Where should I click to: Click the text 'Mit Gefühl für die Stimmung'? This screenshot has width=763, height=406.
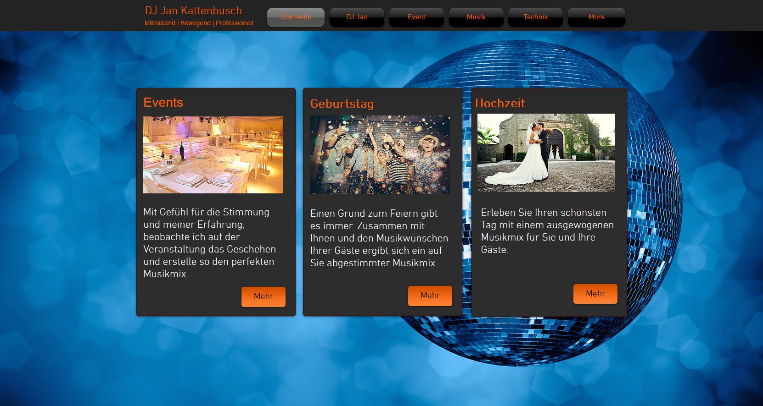(206, 212)
